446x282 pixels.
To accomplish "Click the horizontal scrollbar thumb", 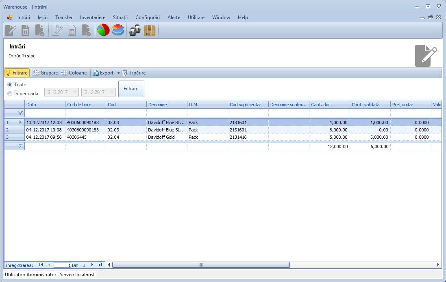I will [201, 265].
